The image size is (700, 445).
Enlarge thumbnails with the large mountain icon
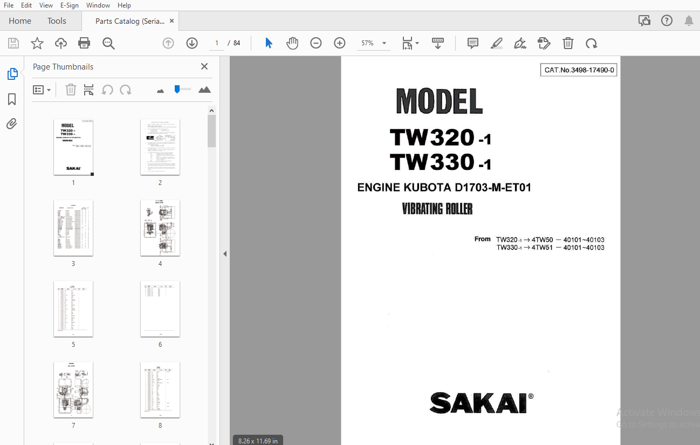pyautogui.click(x=204, y=90)
